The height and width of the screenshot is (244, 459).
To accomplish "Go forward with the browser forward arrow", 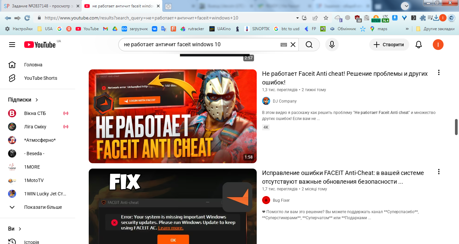I will click(17, 18).
